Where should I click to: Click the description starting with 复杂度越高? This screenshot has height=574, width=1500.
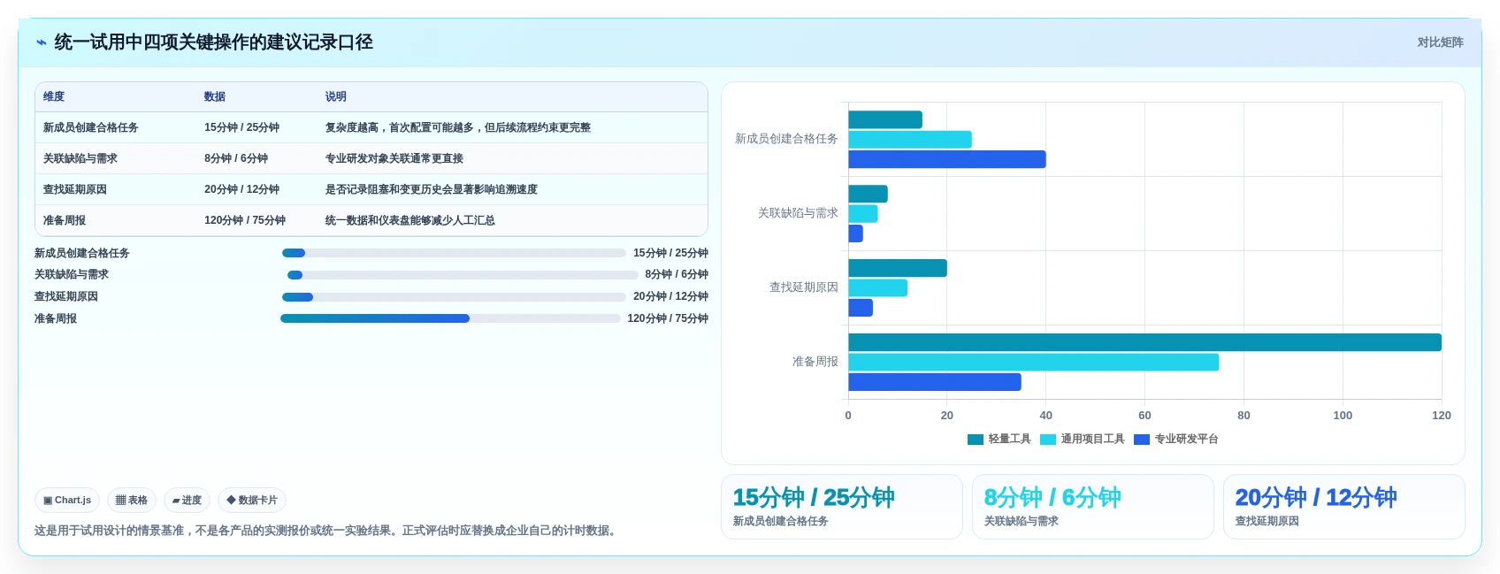(x=458, y=127)
